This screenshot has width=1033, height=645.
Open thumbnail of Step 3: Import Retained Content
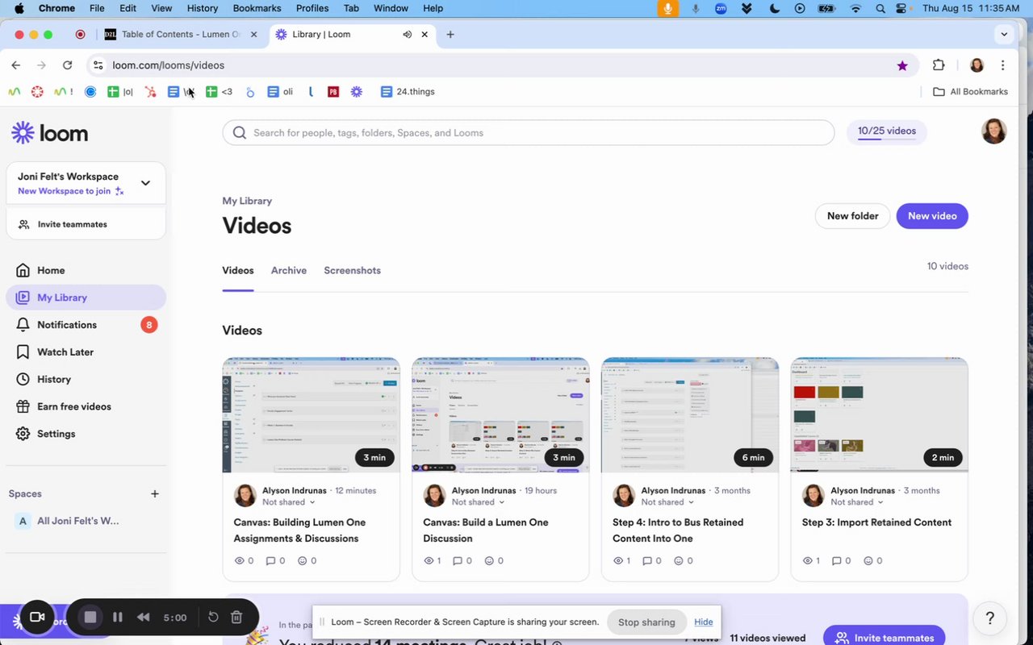click(880, 415)
